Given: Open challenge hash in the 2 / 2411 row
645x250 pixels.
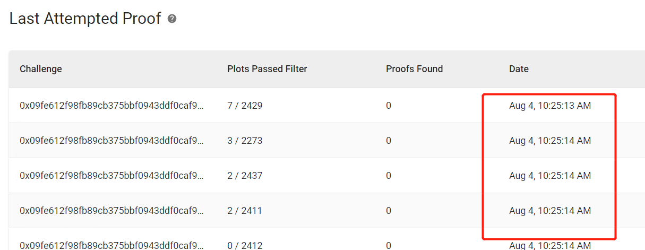Looking at the screenshot, I should click(x=111, y=211).
